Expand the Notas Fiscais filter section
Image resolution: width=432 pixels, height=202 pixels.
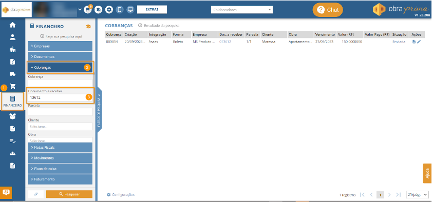pos(60,147)
